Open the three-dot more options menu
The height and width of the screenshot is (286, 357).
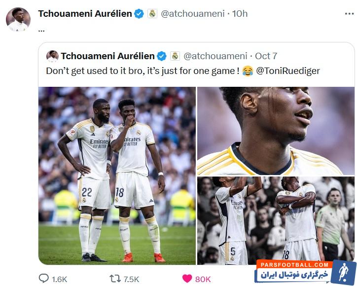click(x=349, y=14)
